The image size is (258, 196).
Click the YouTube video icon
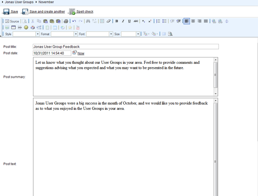78,28
